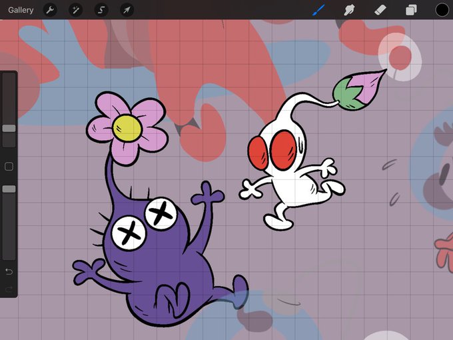
Task: Tap the purple character's pink flower
Action: (127, 129)
